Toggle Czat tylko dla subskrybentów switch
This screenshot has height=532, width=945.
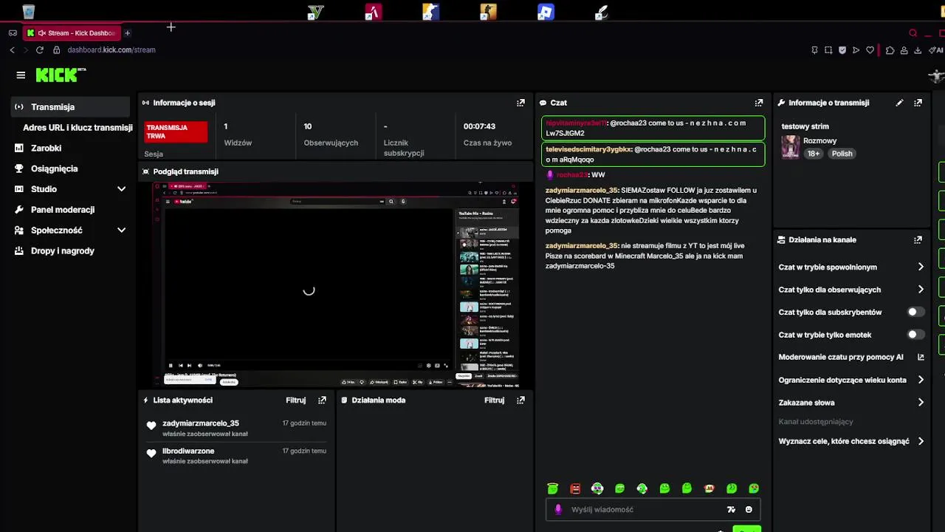[x=915, y=312]
